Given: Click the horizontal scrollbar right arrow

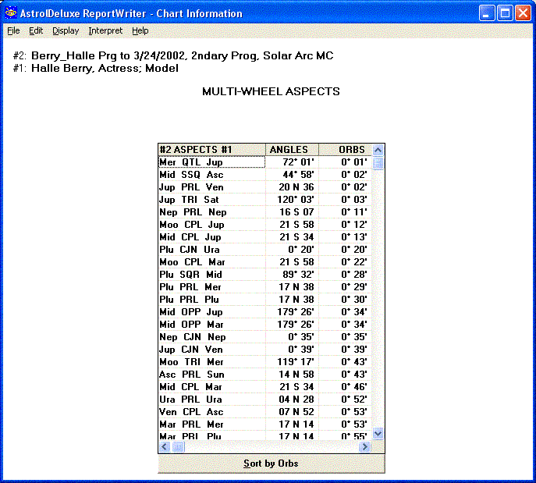Looking at the screenshot, I should [364, 447].
